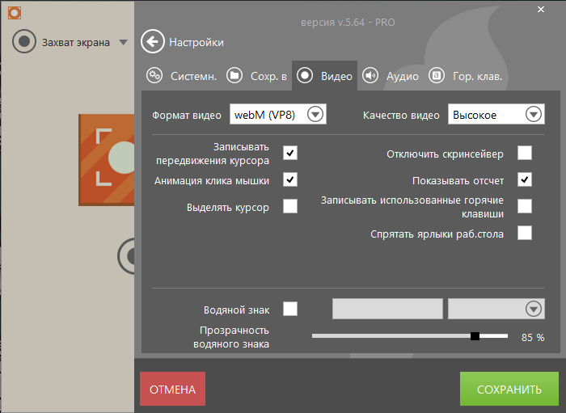Click the Формат видео label
The height and width of the screenshot is (413, 566).
point(187,116)
